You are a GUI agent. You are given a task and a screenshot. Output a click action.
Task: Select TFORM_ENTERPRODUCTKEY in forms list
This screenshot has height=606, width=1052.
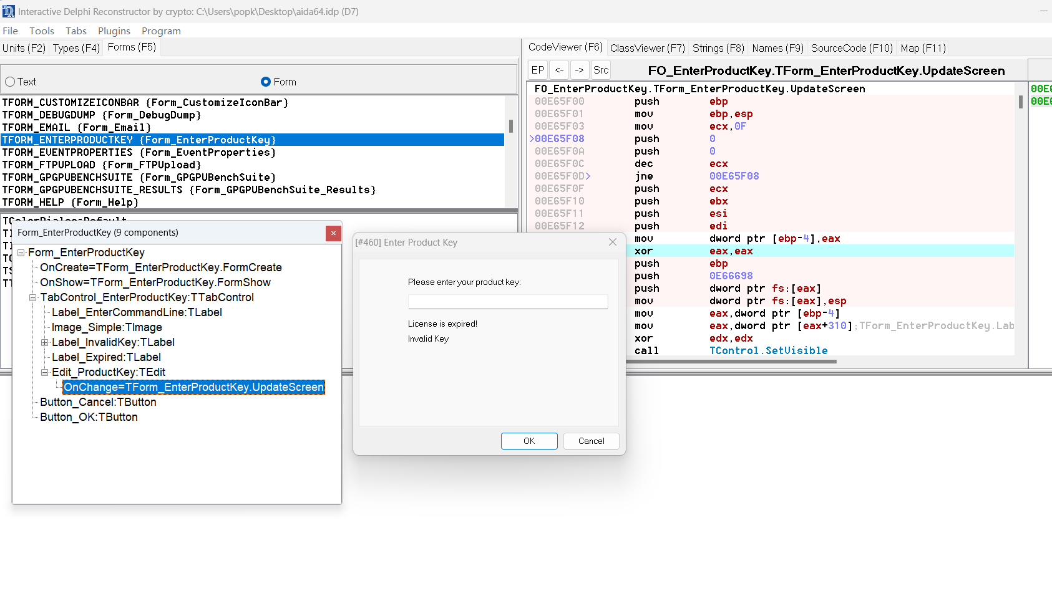252,140
